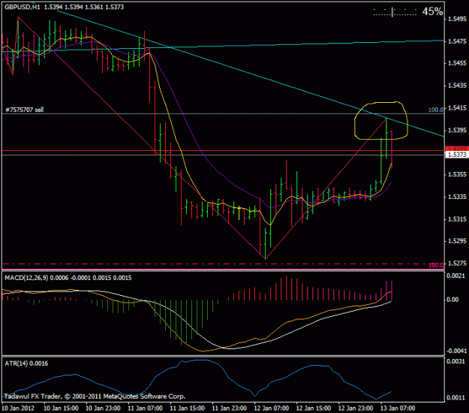Click the 11 Jan 15:00 time label
Viewport: 469px width, 413px height.
[x=188, y=408]
